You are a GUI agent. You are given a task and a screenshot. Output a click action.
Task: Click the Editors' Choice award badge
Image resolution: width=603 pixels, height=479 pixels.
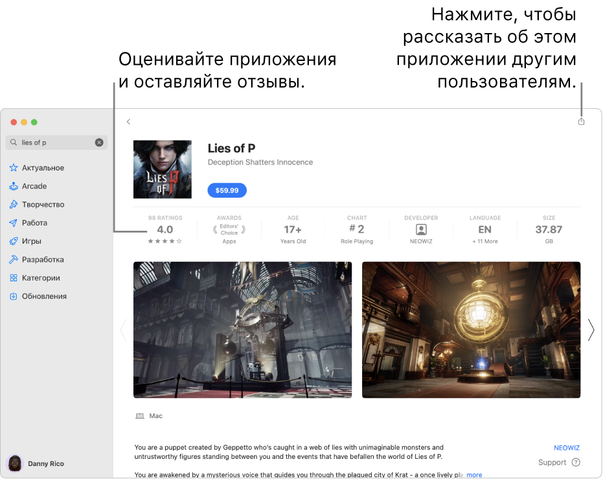(x=229, y=229)
